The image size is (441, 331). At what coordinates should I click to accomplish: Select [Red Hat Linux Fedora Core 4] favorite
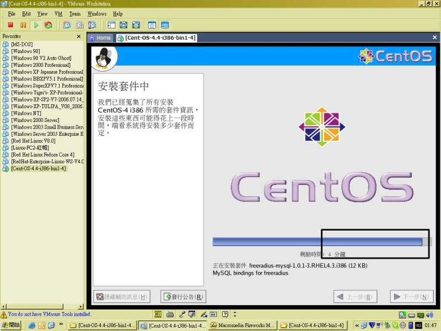43,154
